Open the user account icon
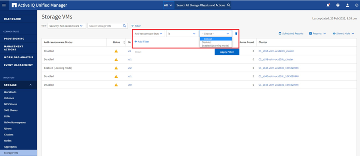This screenshot has height=156, width=360. tap(348, 5)
